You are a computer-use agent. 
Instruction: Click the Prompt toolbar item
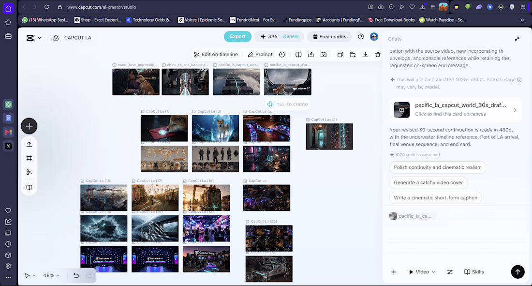pyautogui.click(x=260, y=54)
